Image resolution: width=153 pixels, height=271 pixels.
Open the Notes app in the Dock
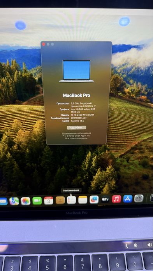point(83,200)
